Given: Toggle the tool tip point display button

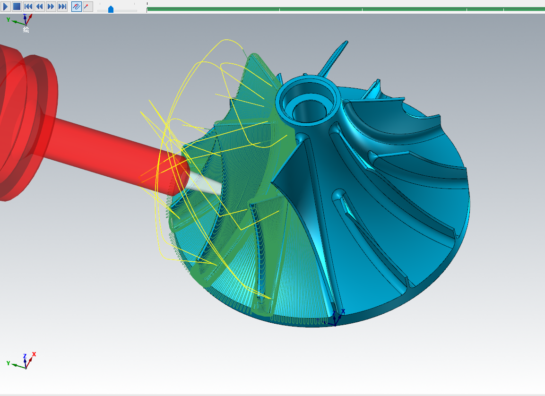Looking at the screenshot, I should [87, 7].
